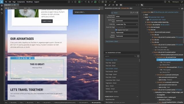Click Customizer Field - Smart action
184x104 pixels.
coord(113,80)
